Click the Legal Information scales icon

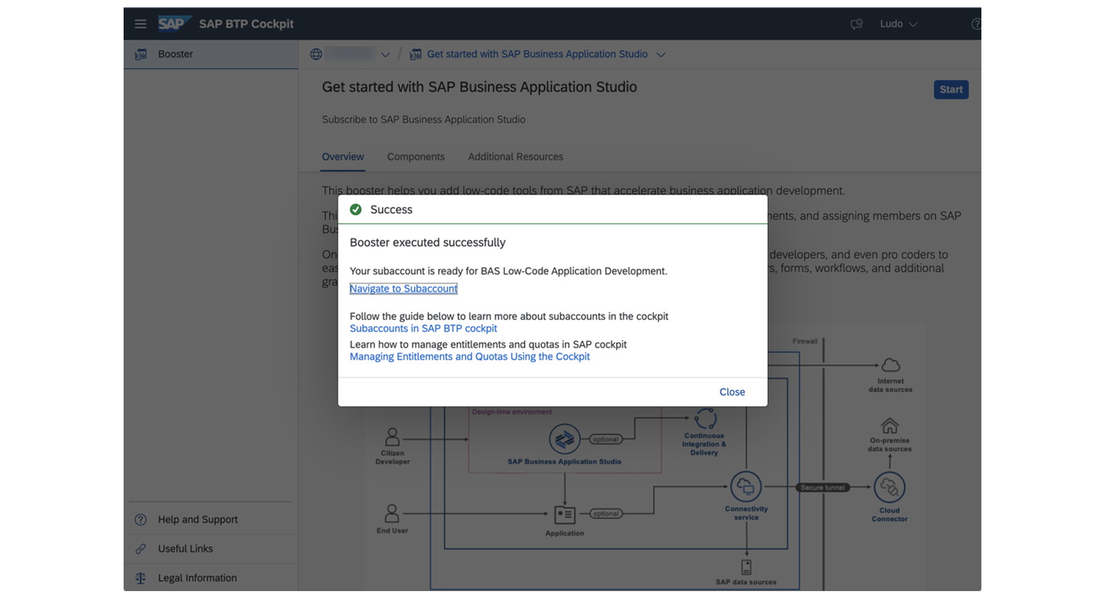pos(141,578)
